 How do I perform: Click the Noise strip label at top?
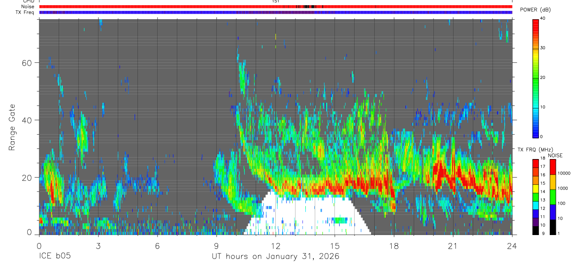(28, 7)
